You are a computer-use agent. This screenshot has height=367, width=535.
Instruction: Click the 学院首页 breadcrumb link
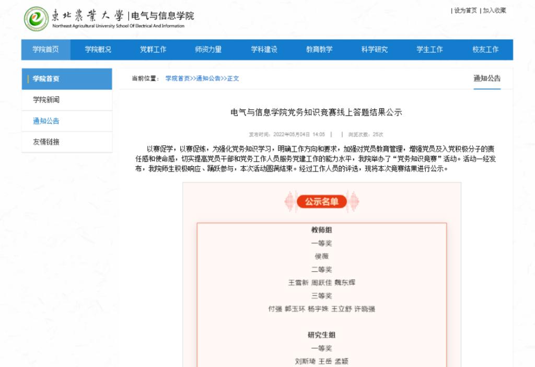click(178, 78)
